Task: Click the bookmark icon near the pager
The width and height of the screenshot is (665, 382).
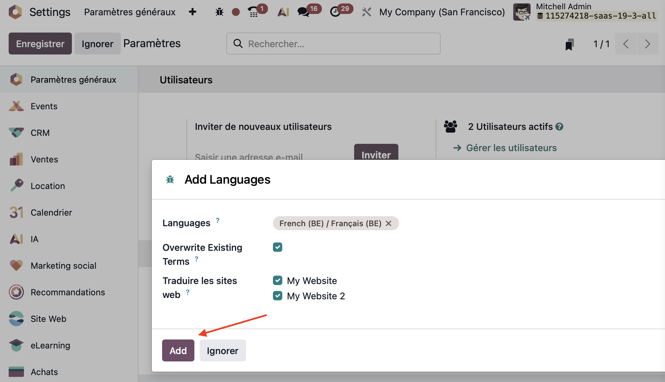Action: (569, 44)
